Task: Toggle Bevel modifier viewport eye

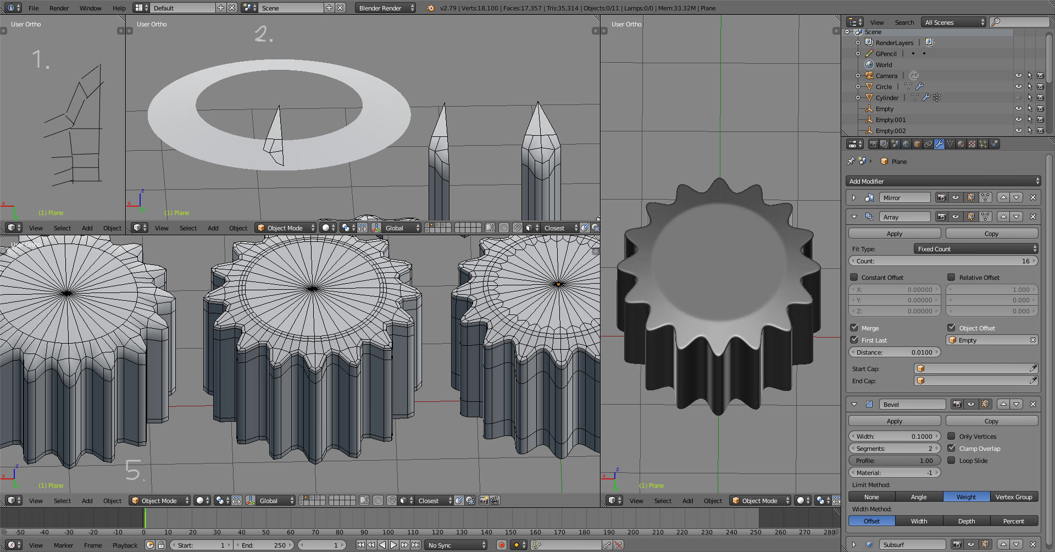Action: click(x=971, y=404)
